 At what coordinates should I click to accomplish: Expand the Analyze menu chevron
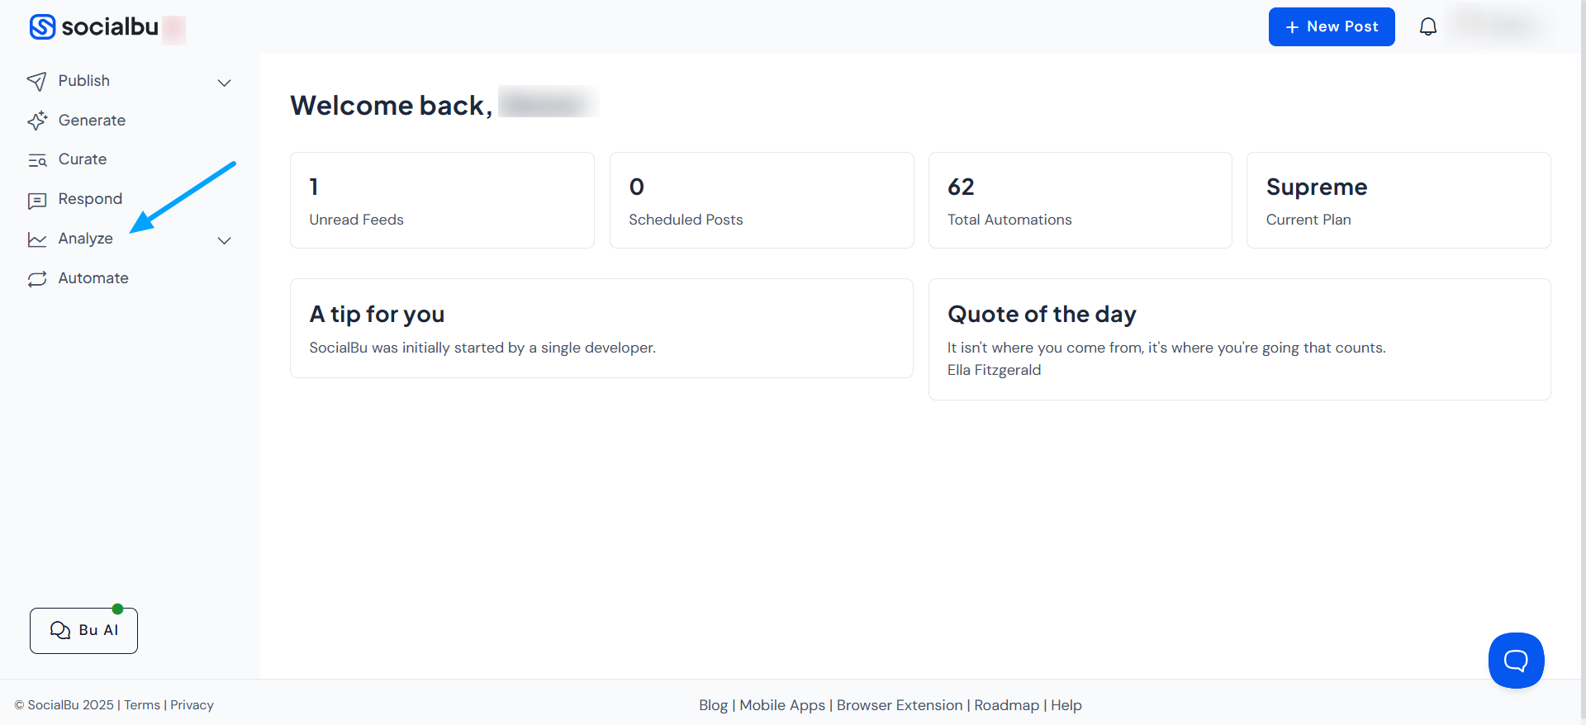point(224,240)
